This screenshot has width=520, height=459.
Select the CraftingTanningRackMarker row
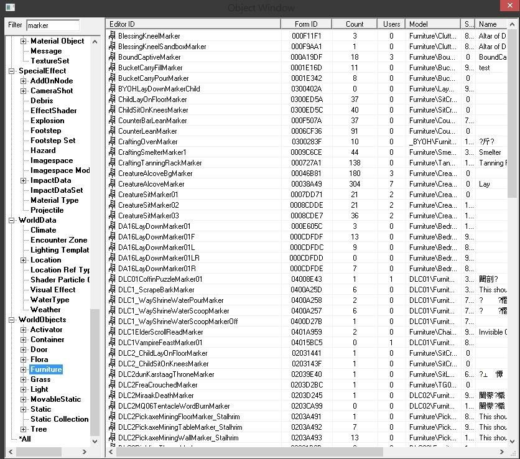pos(307,163)
